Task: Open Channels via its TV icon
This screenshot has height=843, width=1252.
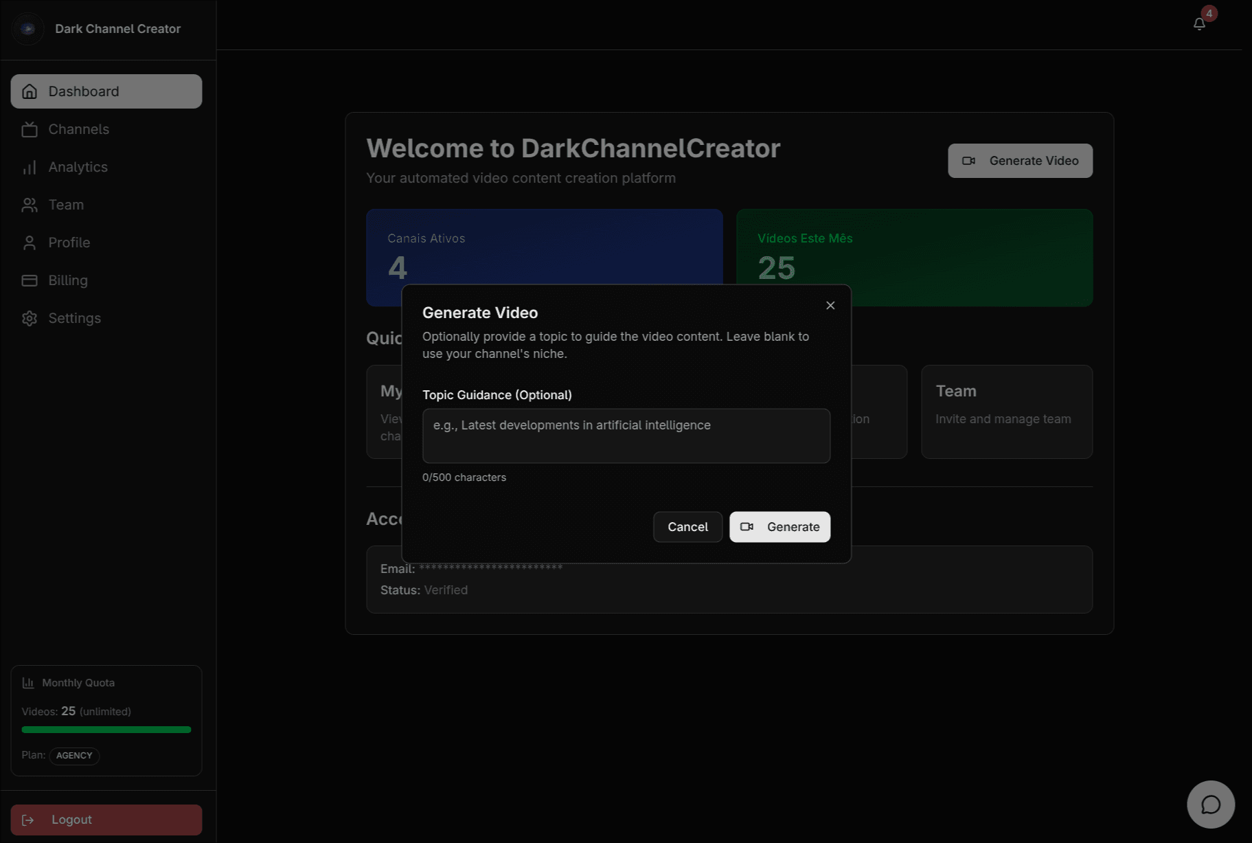Action: pyautogui.click(x=30, y=129)
